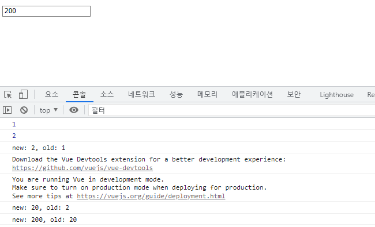
Task: Open the Lighthouse tab
Action: 336,95
